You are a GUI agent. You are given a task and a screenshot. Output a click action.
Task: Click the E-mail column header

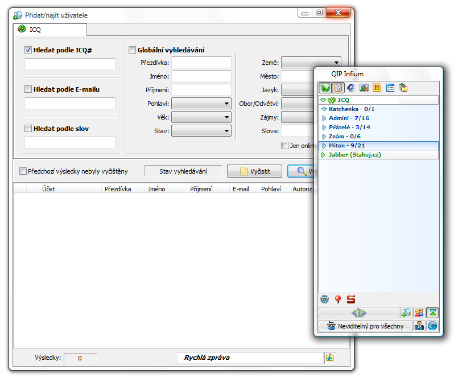243,189
